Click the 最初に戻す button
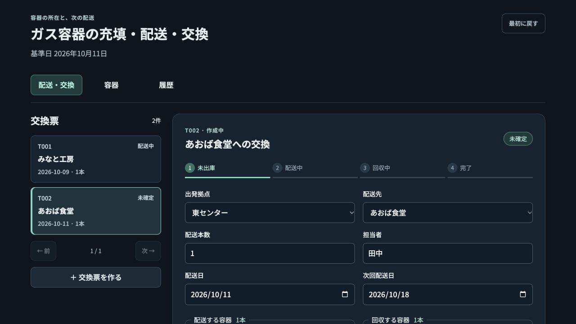576x324 pixels. 523,23
